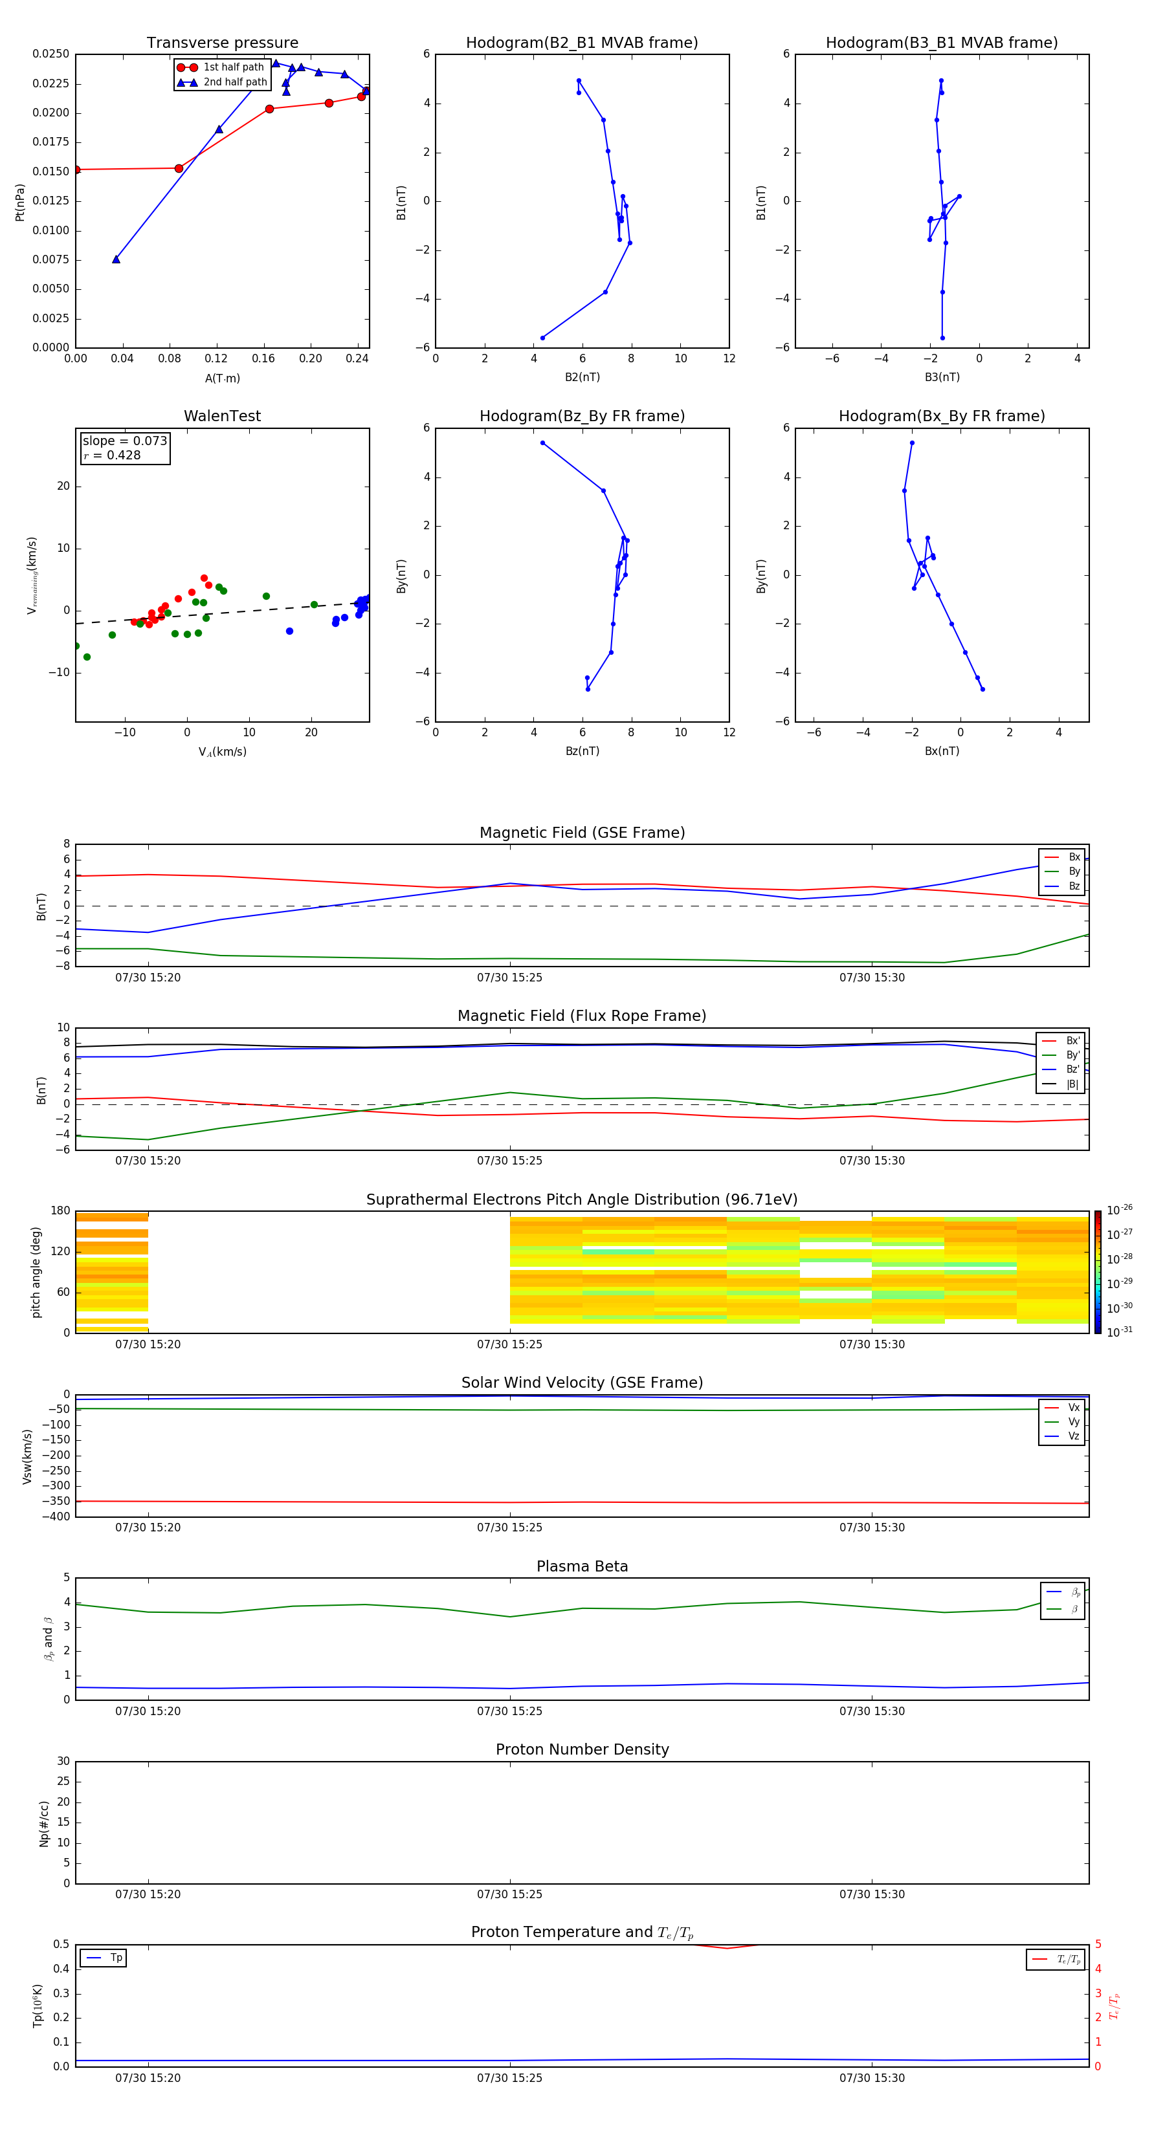Select the 'slope = 0.073' annotation

(124, 441)
